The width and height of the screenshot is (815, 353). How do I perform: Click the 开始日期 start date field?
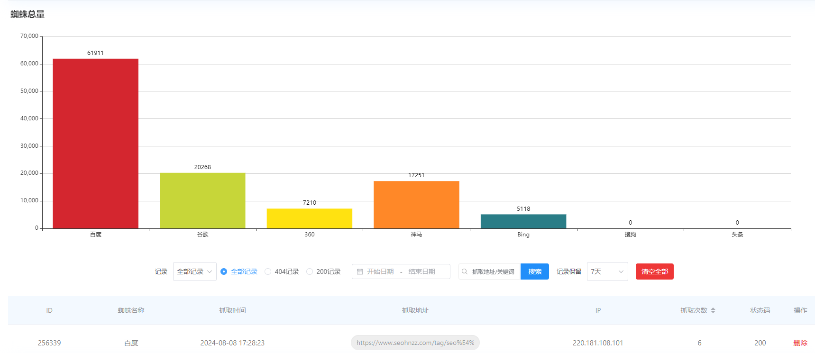pos(380,272)
